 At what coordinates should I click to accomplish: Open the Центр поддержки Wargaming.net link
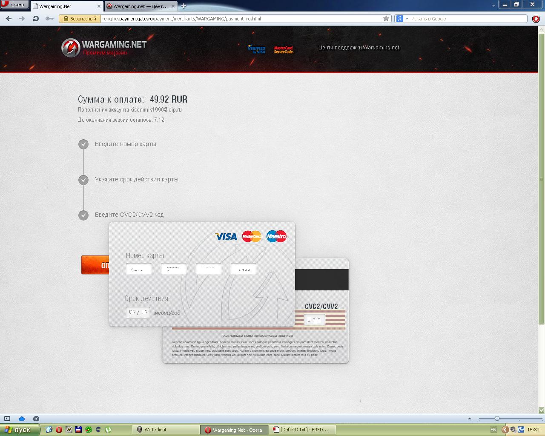[359, 48]
